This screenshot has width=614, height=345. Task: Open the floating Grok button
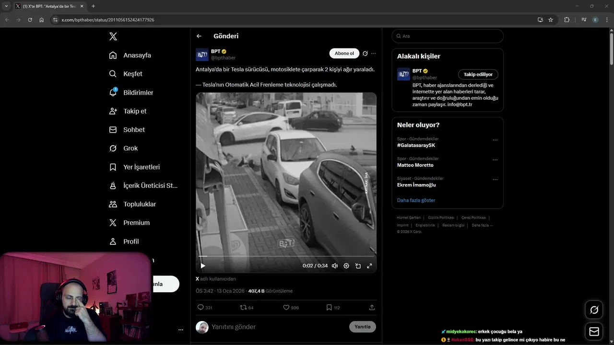pyautogui.click(x=594, y=310)
